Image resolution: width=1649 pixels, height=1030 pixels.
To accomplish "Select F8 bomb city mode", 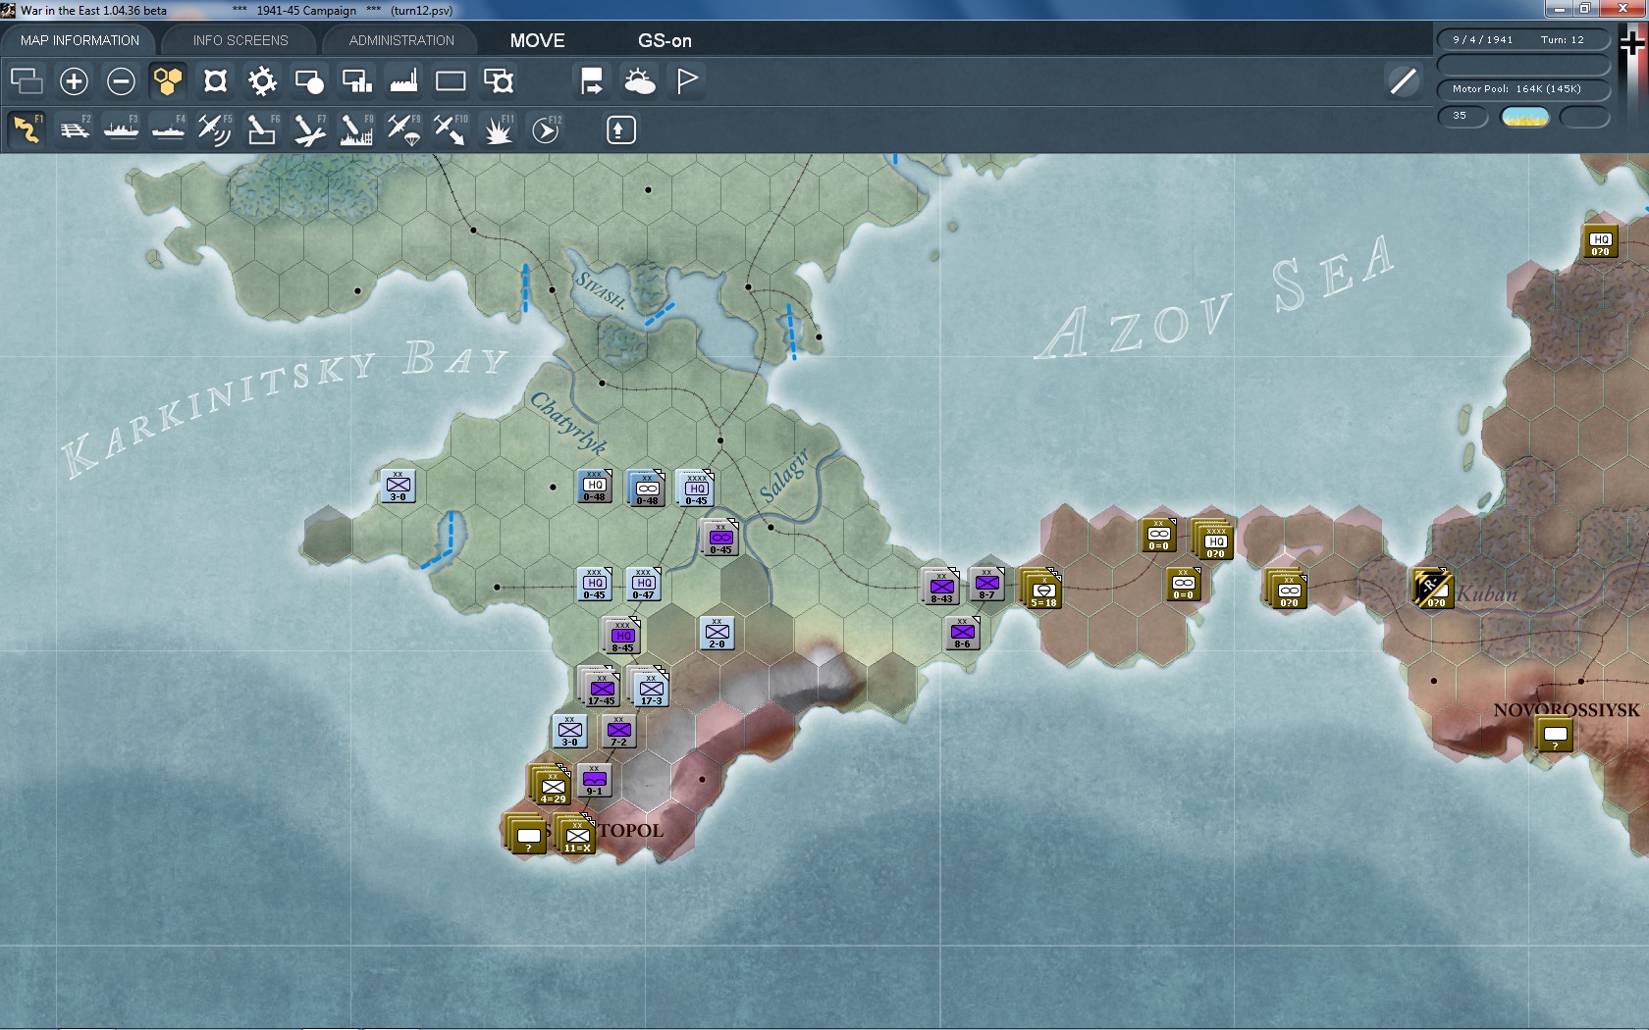I will pyautogui.click(x=356, y=129).
